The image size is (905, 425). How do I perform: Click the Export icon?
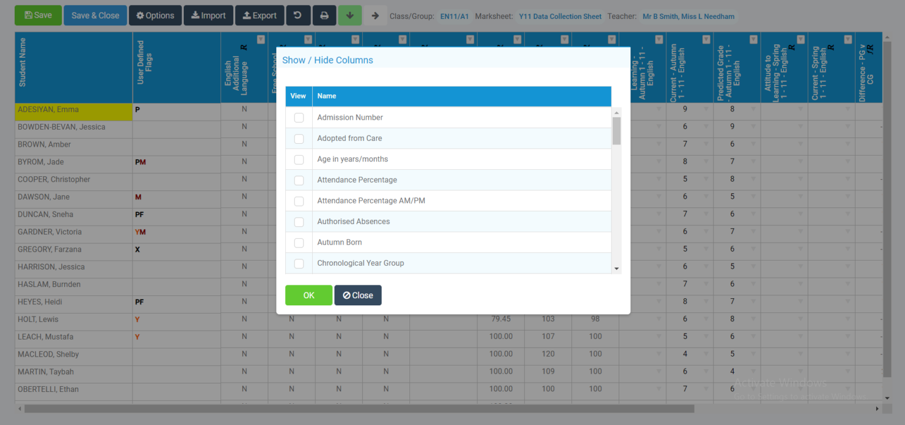click(x=247, y=15)
